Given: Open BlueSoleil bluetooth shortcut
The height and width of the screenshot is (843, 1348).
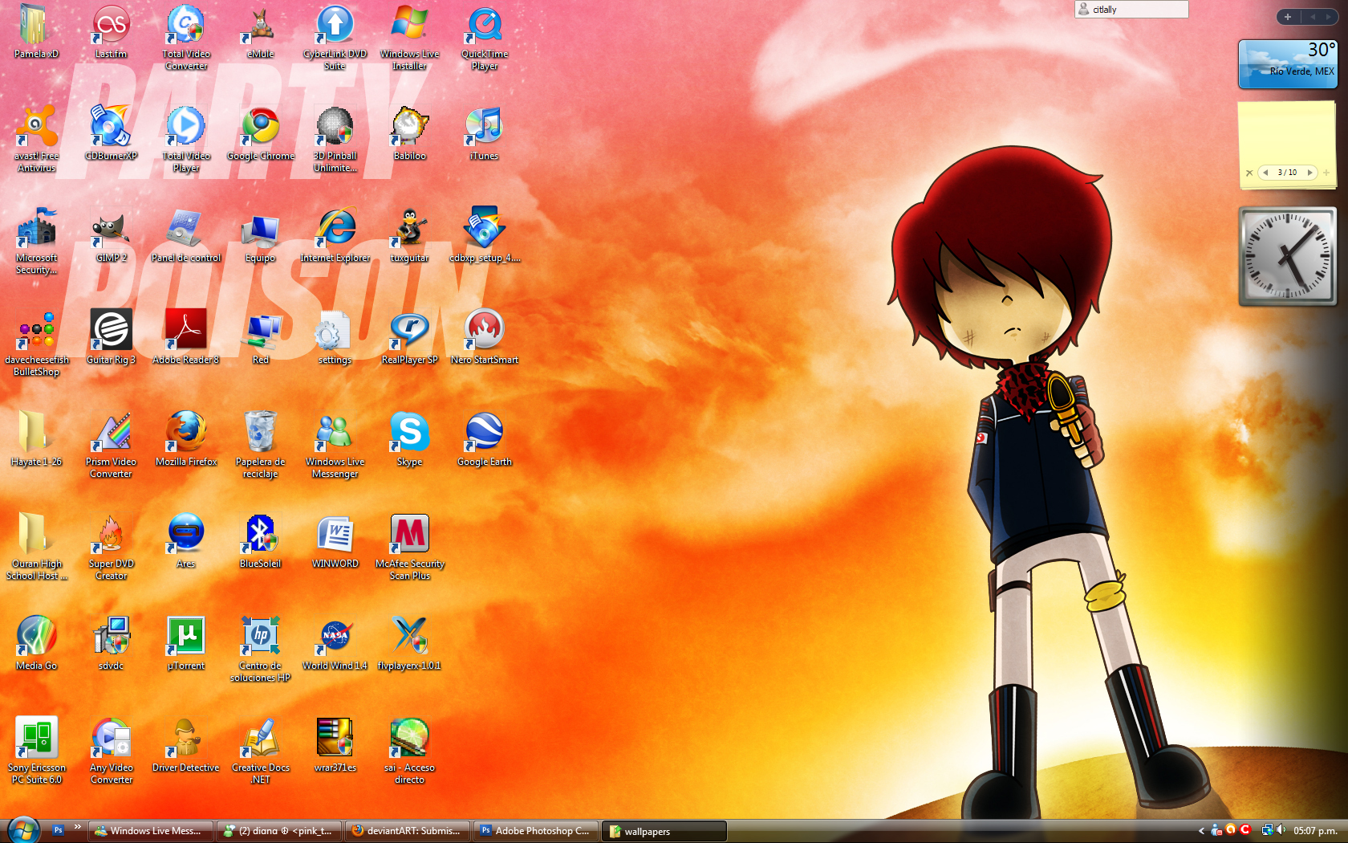Looking at the screenshot, I should tap(260, 541).
